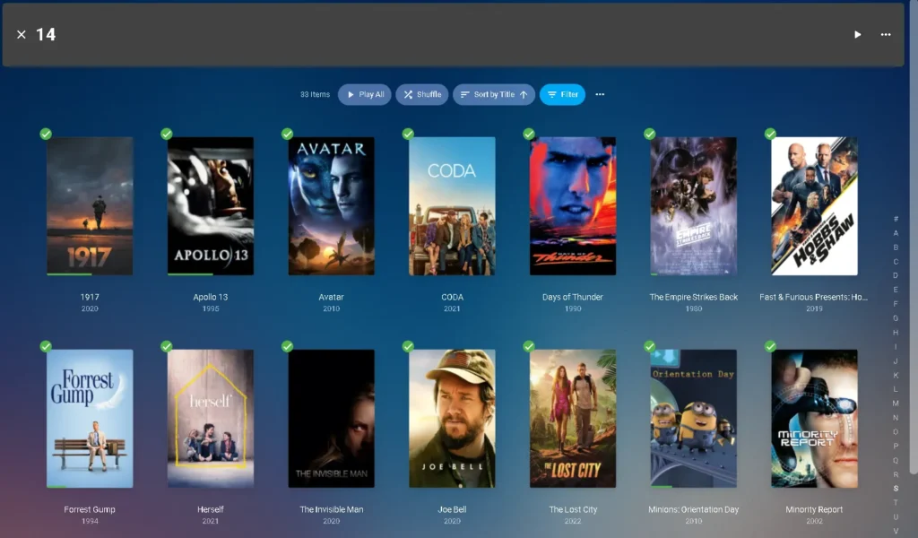Screen dimensions: 918x538
Task: Jump to letter M in the index
Action: coord(896,403)
